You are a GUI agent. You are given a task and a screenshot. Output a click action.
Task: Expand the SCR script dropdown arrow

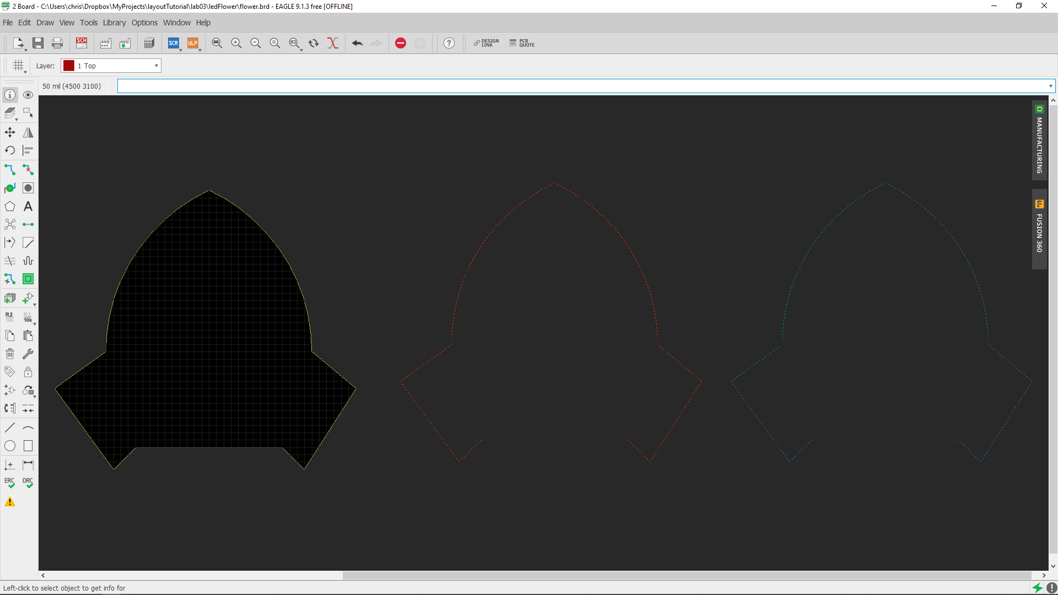181,50
